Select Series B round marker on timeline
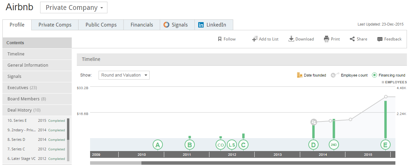Screen dimensions: 410x165 [190, 145]
